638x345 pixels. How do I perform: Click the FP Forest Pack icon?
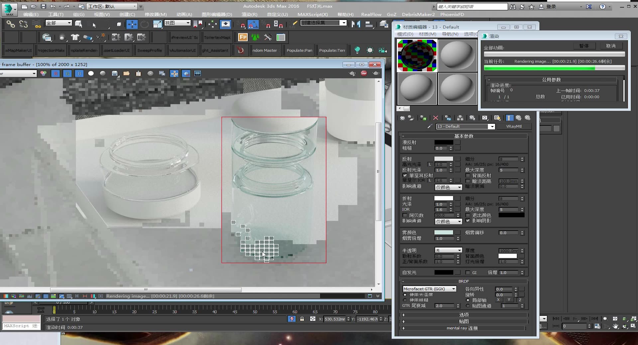click(243, 37)
